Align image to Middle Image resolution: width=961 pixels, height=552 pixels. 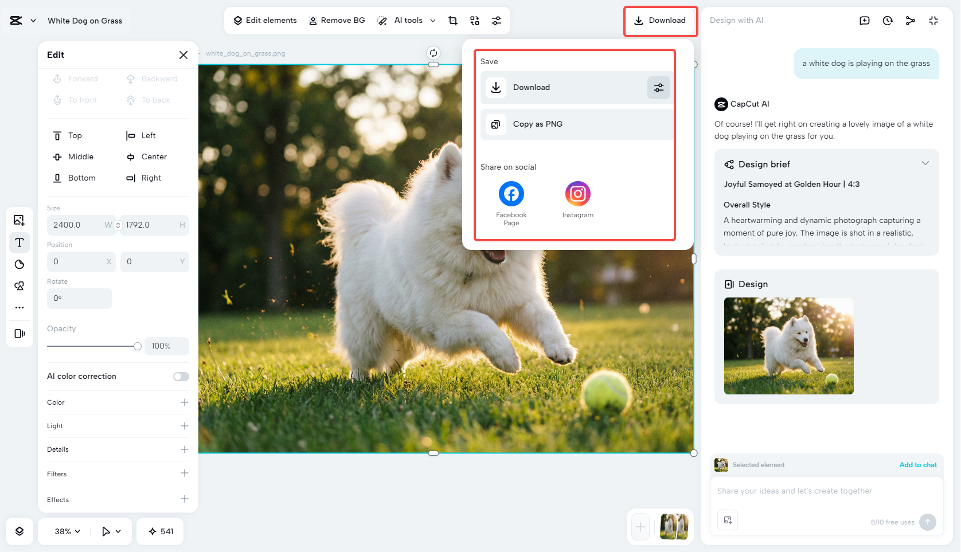73,157
